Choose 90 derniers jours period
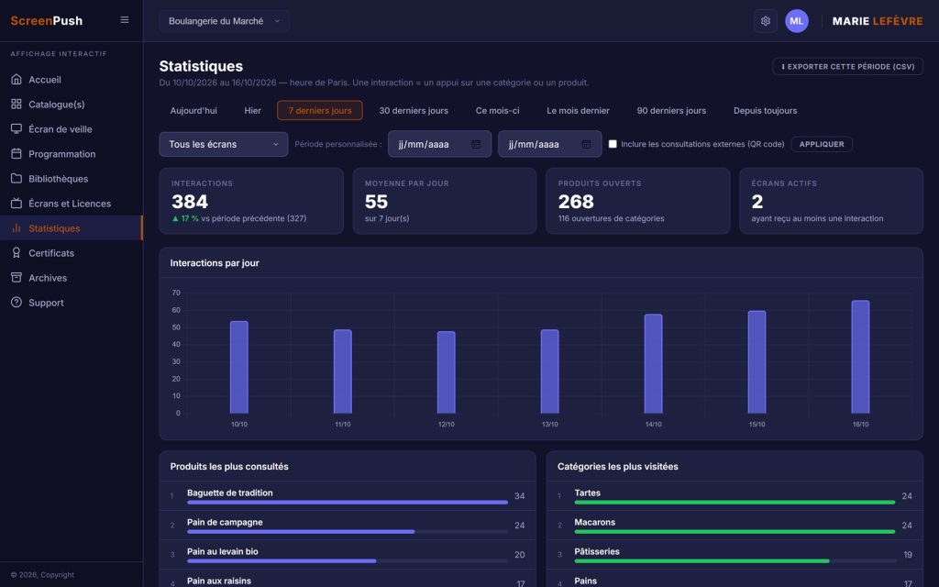939x587 pixels. click(671, 110)
